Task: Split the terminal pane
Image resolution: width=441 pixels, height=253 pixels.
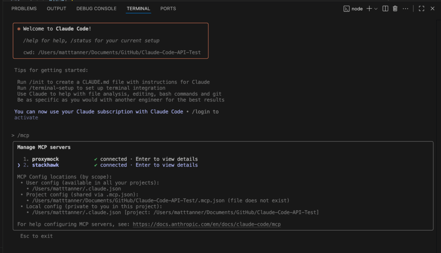Action: [x=385, y=9]
